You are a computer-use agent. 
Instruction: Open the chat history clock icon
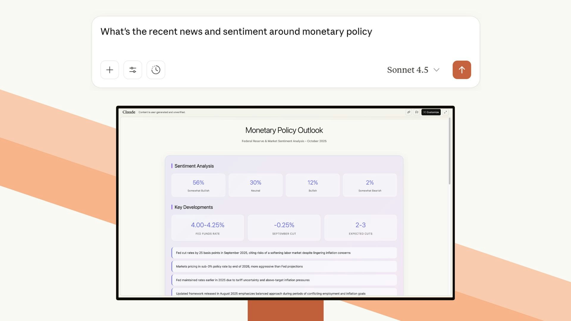(156, 70)
